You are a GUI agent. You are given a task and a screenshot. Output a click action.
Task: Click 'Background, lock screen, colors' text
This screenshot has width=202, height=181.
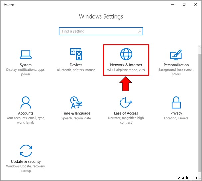coord(176,72)
